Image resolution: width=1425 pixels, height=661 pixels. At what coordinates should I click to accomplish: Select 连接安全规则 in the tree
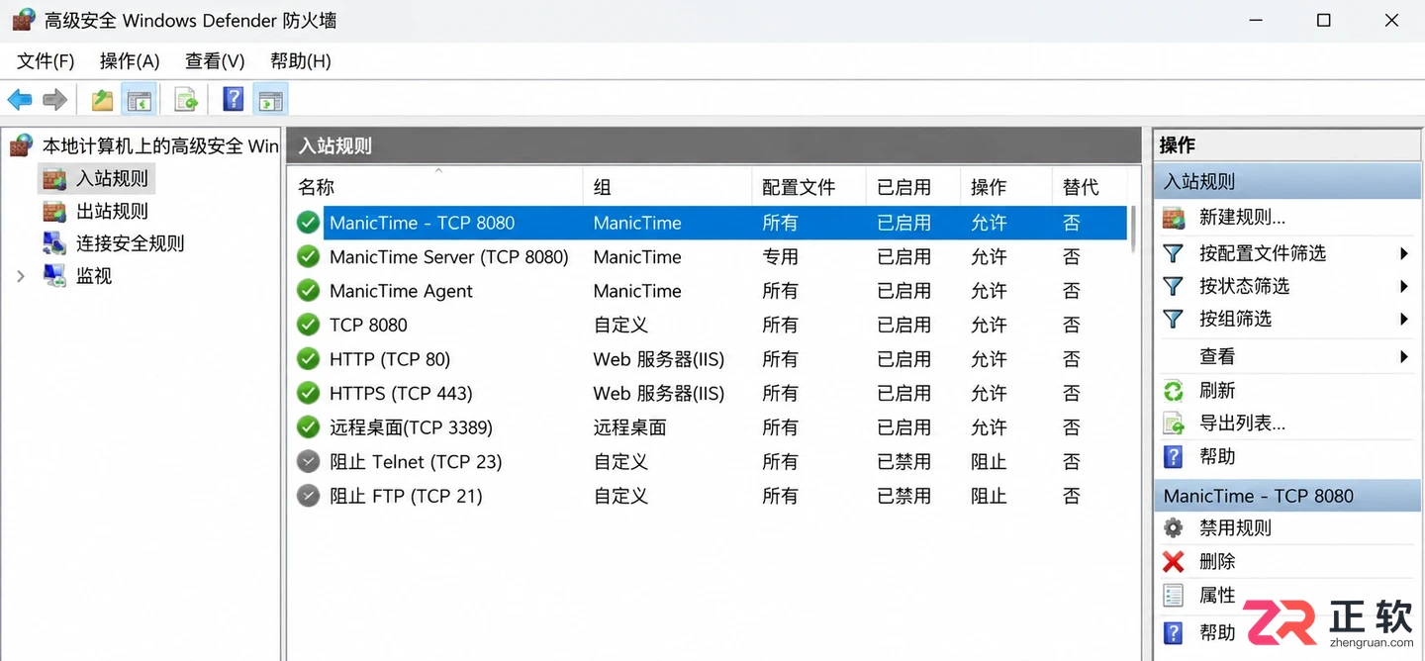click(x=130, y=243)
